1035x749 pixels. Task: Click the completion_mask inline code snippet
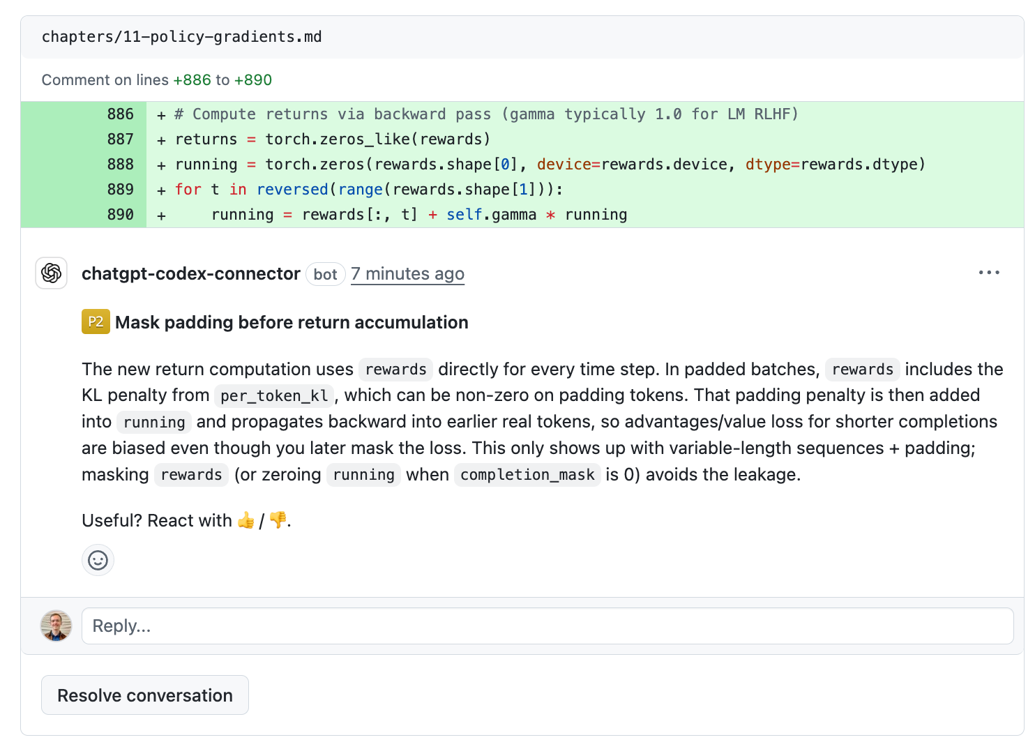[x=527, y=475]
